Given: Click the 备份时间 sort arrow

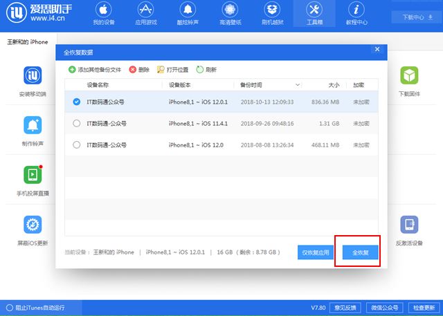Looking at the screenshot, I should tap(297, 85).
